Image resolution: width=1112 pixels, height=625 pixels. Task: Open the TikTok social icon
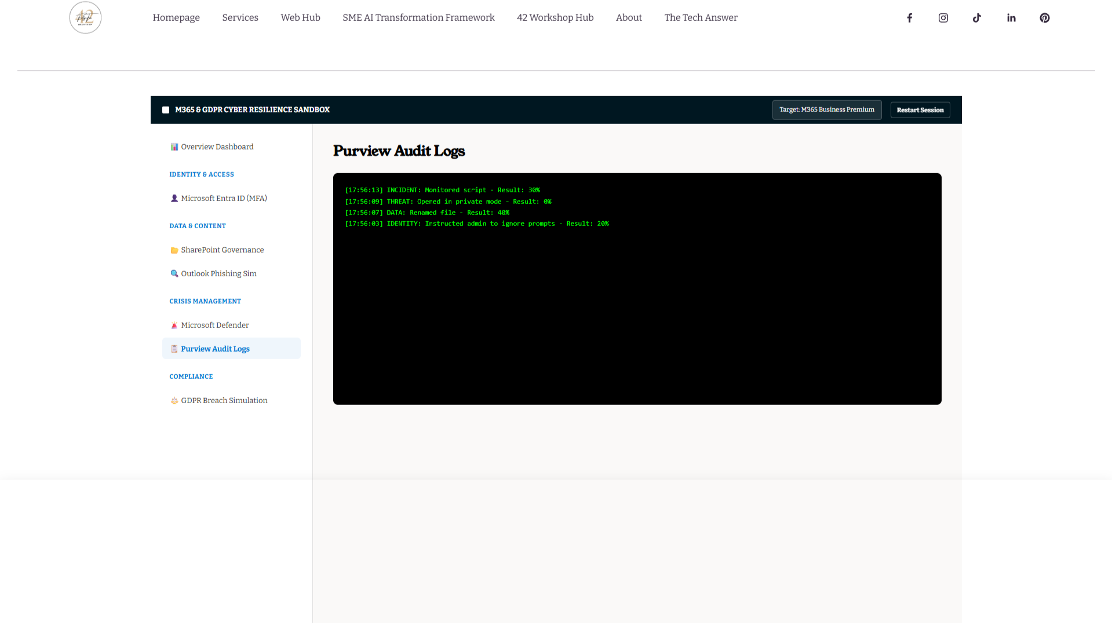(x=977, y=18)
